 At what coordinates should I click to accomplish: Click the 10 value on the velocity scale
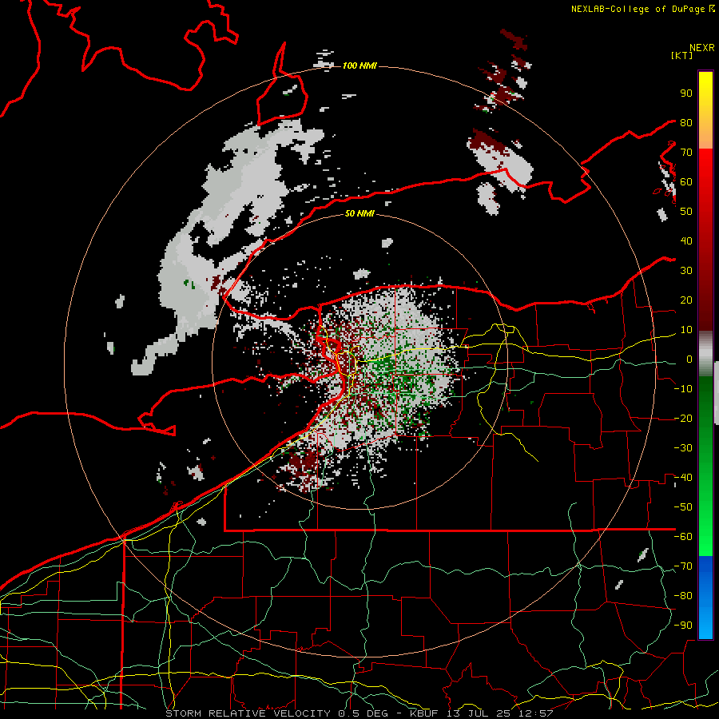pyautogui.click(x=686, y=329)
